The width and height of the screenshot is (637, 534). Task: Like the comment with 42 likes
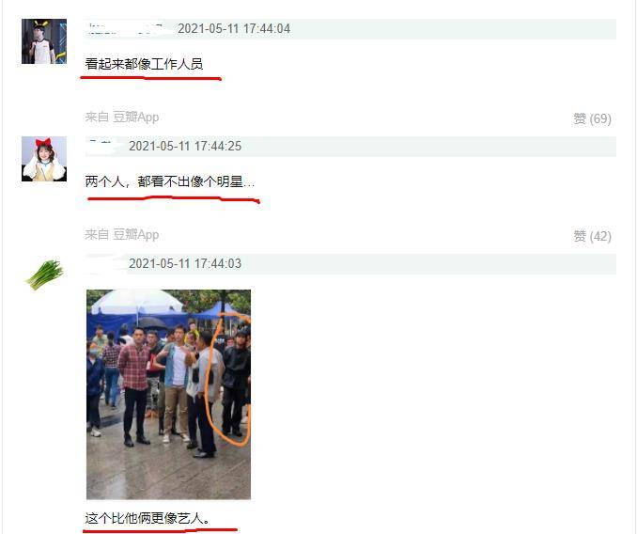pyautogui.click(x=592, y=236)
